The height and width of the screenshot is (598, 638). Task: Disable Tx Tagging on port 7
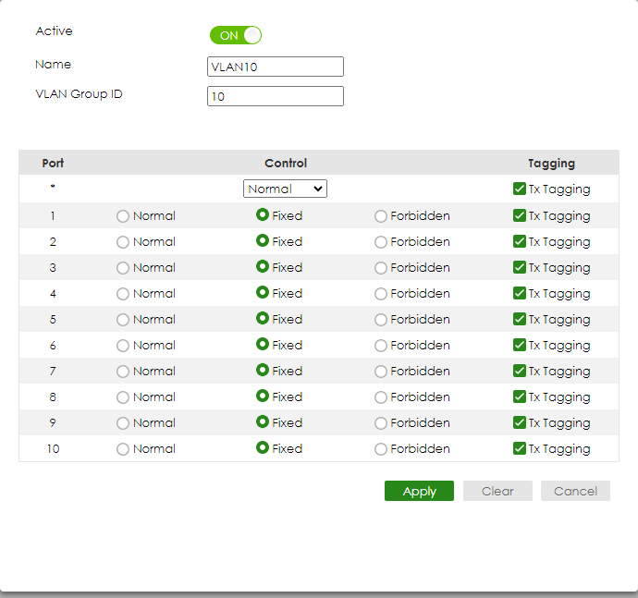pyautogui.click(x=520, y=371)
